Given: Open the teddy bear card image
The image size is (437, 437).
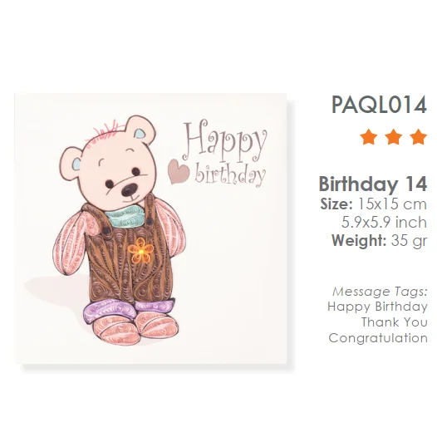Looking at the screenshot, I should (150, 228).
